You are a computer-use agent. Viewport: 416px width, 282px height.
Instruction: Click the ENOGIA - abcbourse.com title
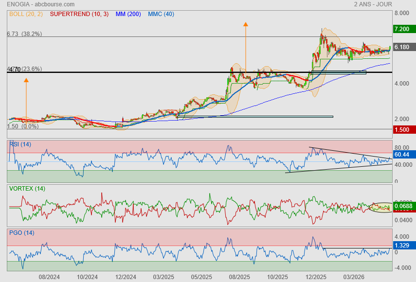[40, 4]
